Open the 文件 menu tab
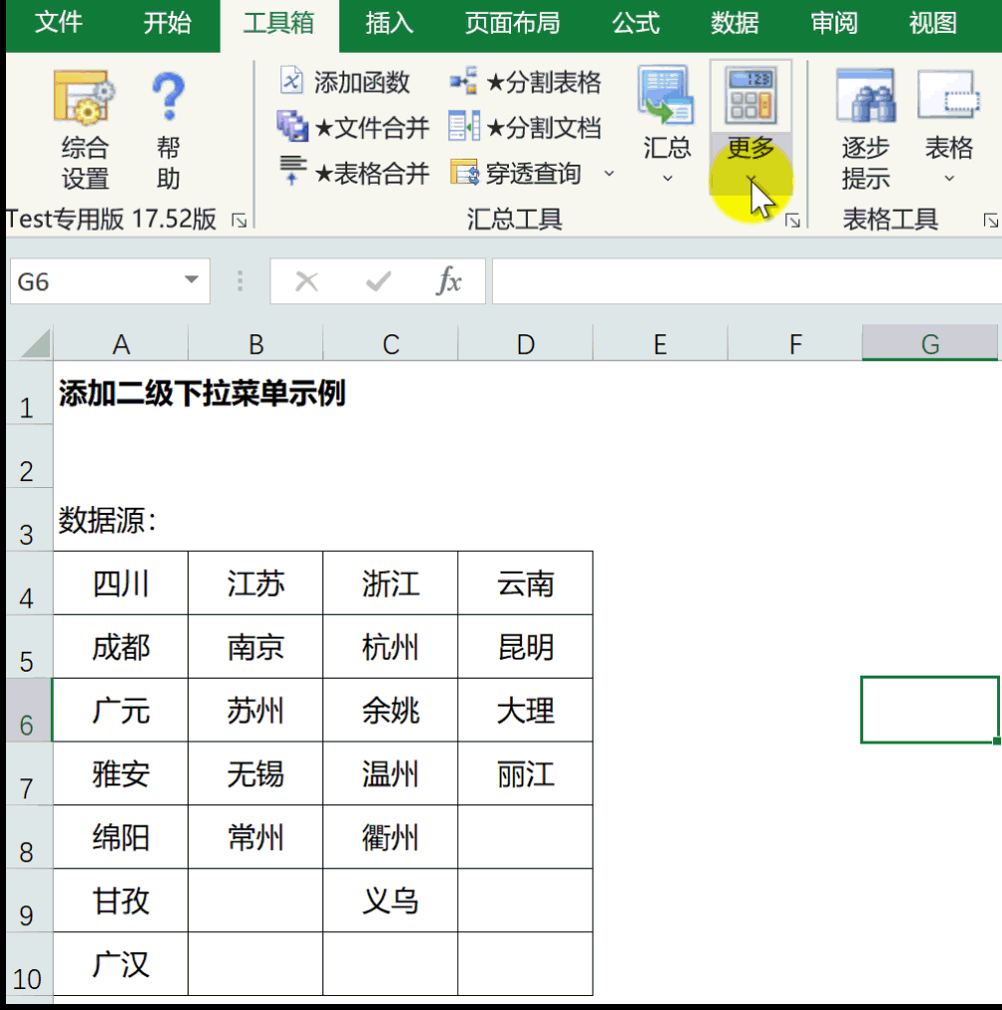 pyautogui.click(x=59, y=24)
